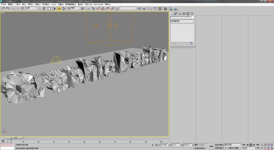Click the Mirror tool icon
Screen dimensions: 274x150
click(x=140, y=8)
